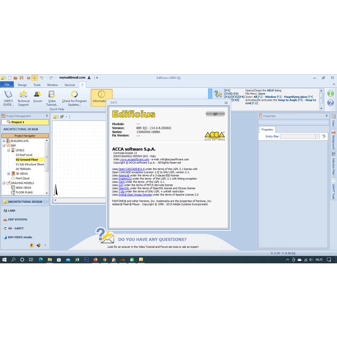Launch the Video Tutorial
The image size is (337, 337).
click(52, 98)
